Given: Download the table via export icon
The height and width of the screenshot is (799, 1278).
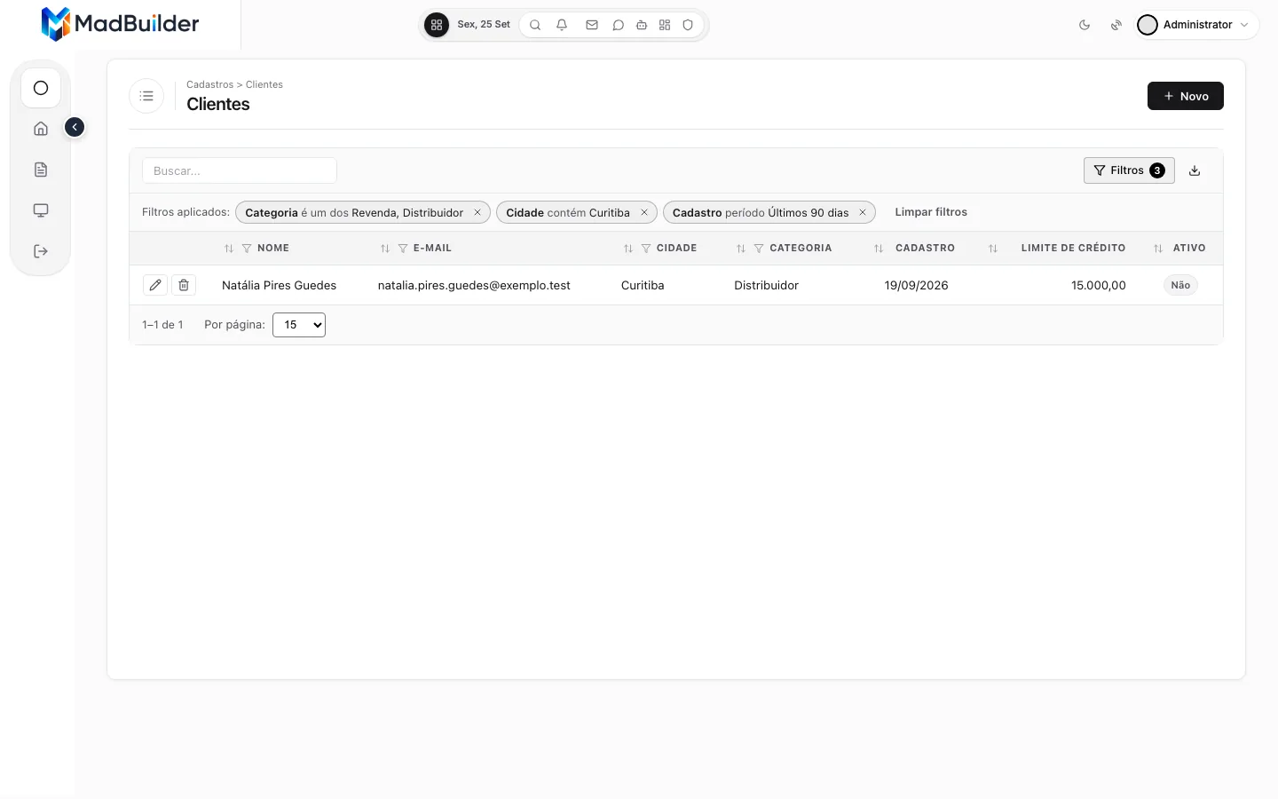Looking at the screenshot, I should (1195, 170).
